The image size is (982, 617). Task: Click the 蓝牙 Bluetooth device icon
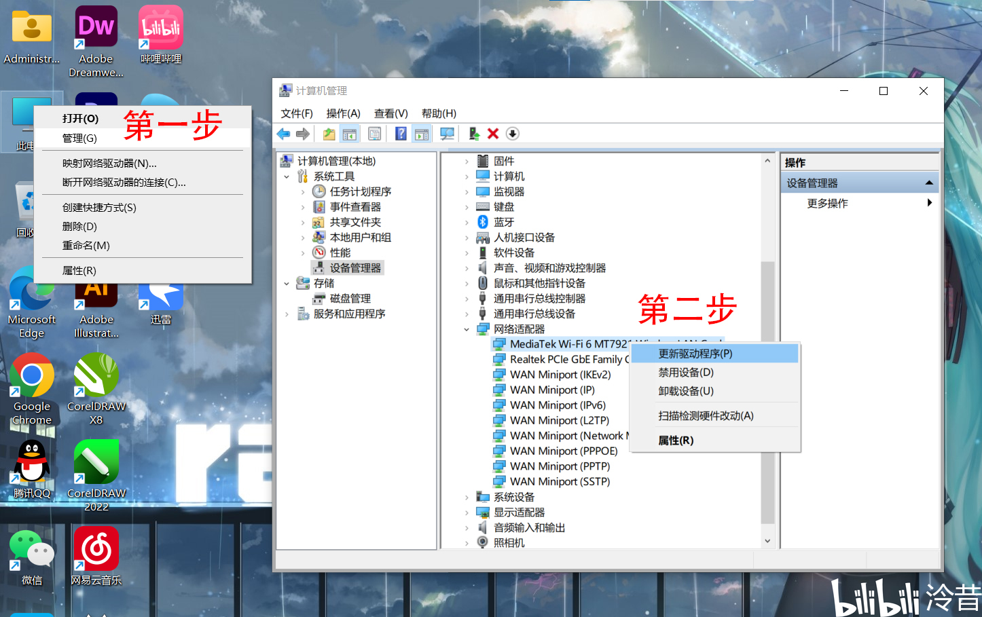click(x=483, y=222)
